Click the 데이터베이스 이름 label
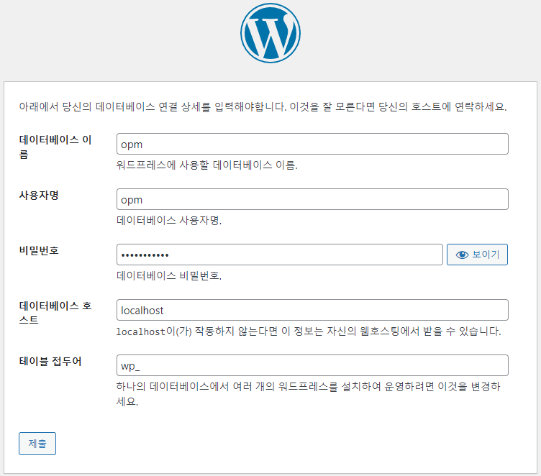 coord(55,147)
